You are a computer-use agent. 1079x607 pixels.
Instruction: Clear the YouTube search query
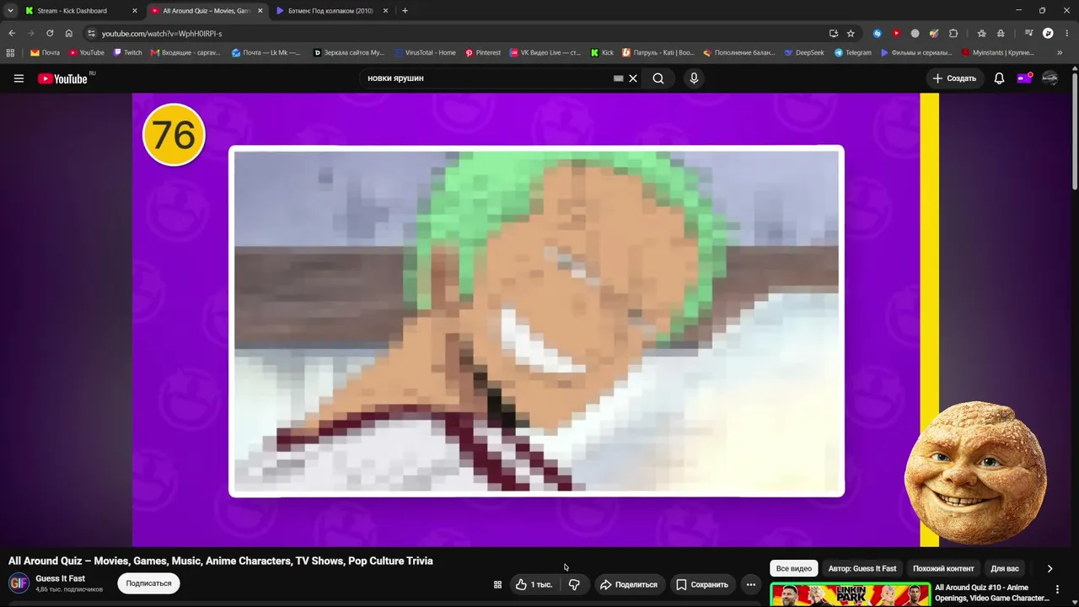(x=633, y=78)
